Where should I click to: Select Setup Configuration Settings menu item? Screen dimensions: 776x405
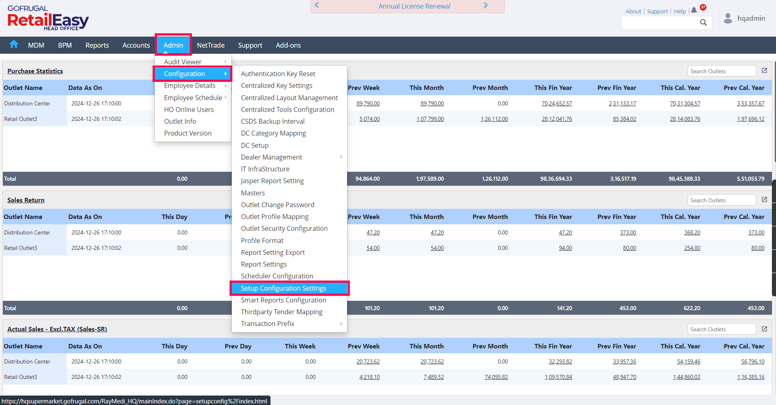[284, 288]
